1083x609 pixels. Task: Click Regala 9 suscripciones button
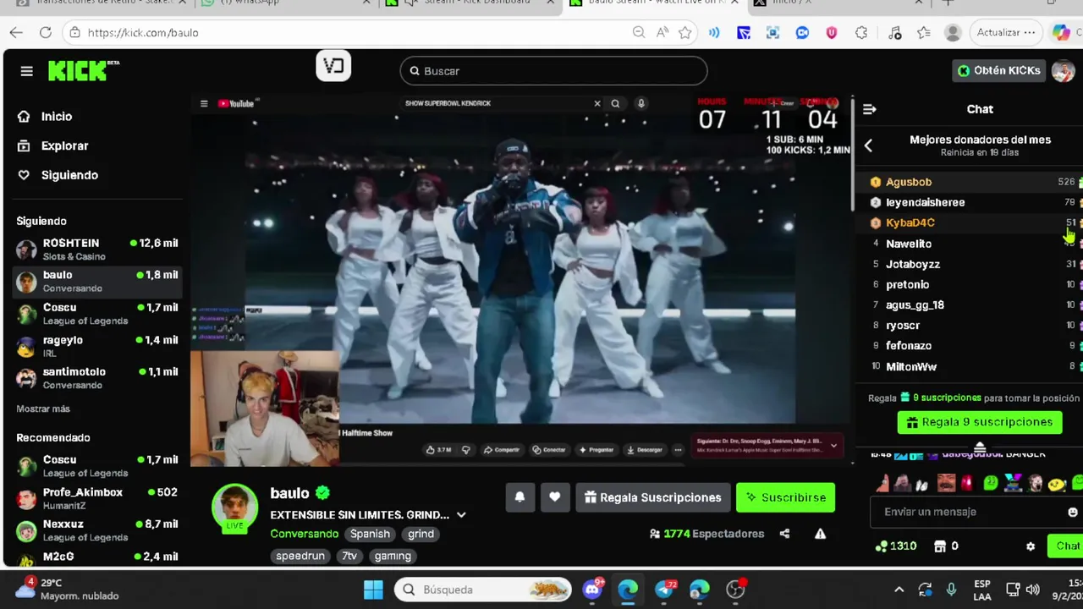point(980,422)
